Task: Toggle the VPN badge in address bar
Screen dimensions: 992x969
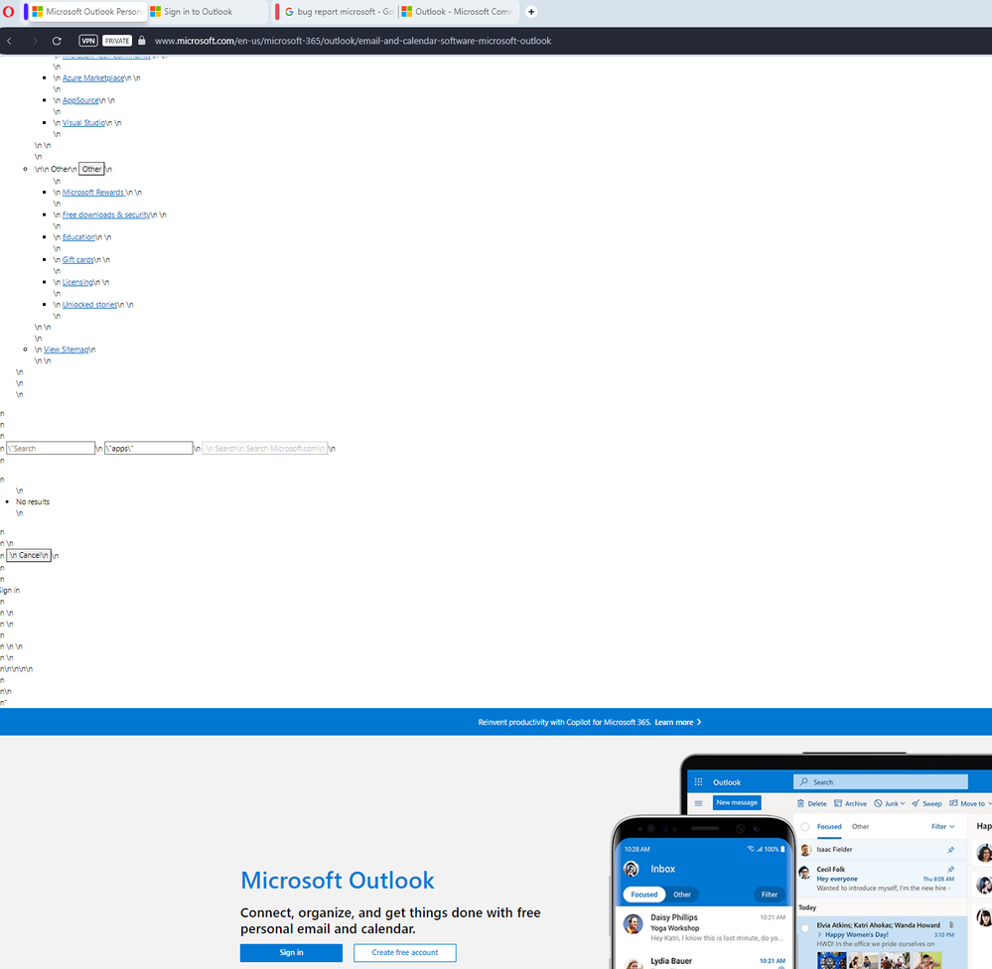Action: point(88,41)
